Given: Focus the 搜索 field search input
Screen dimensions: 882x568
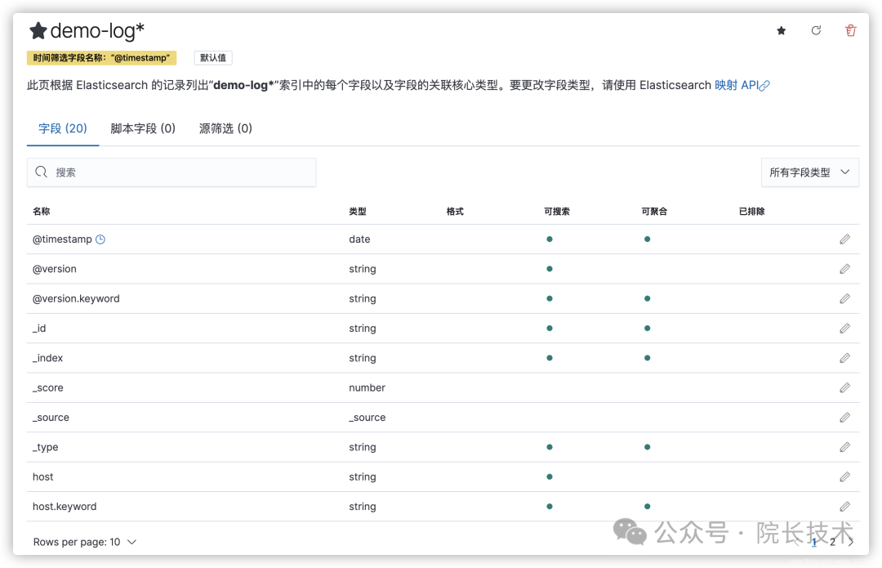Looking at the screenshot, I should (x=171, y=172).
